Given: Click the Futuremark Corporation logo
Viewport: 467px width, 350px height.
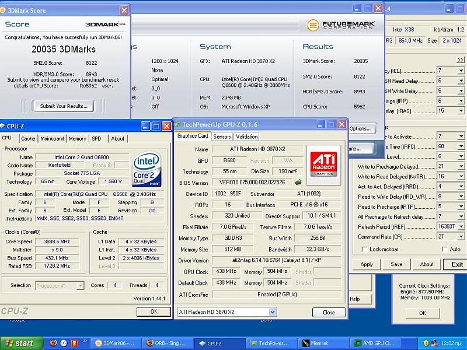Looking at the screenshot, I should click(341, 25).
